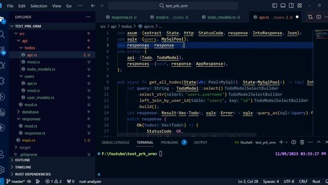This screenshot has height=185, width=328.
Task: Click the test_prk_orm command center search box
Action: (173, 6)
